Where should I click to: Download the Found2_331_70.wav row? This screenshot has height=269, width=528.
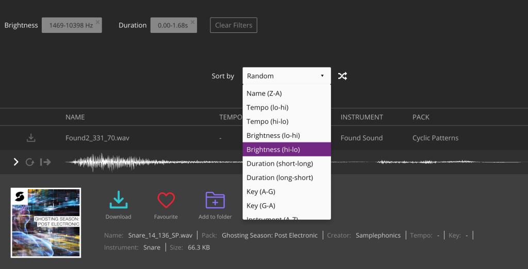[x=31, y=138]
